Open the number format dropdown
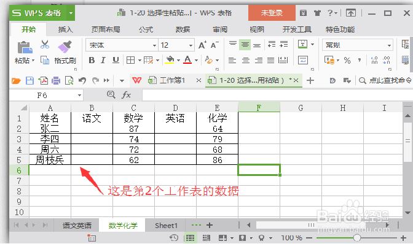 point(389,45)
